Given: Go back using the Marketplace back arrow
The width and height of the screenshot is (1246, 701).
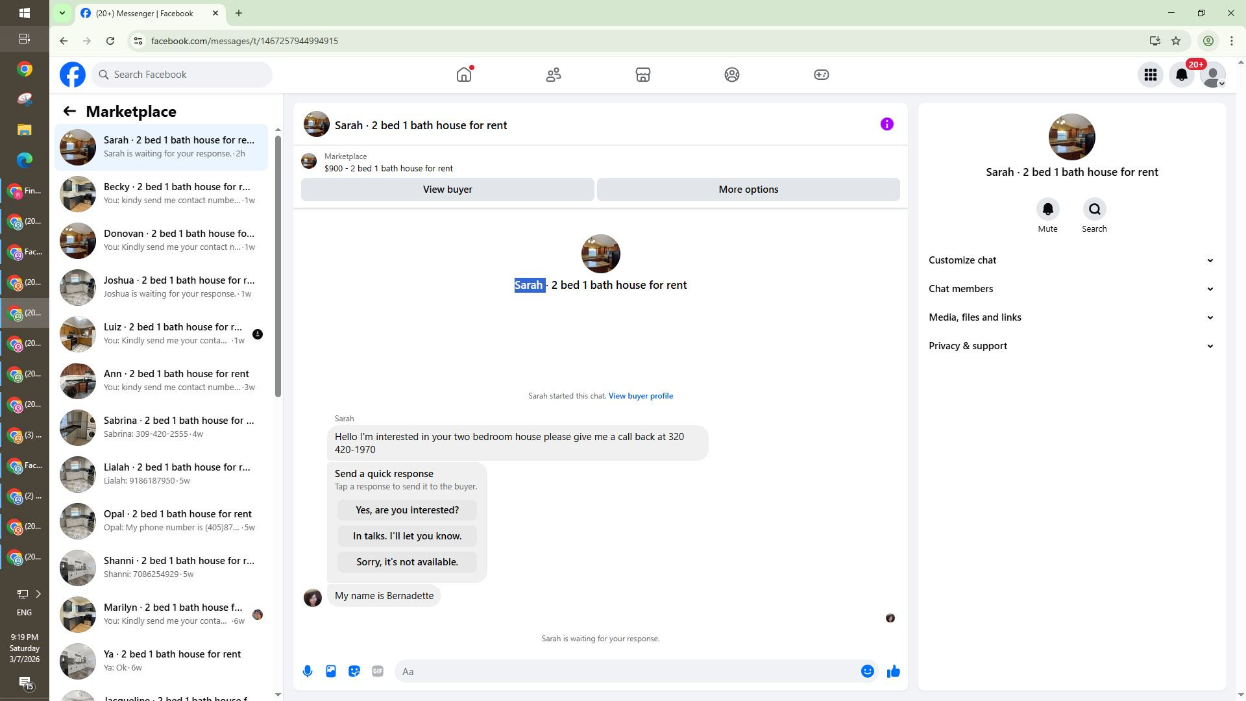Looking at the screenshot, I should (x=69, y=111).
